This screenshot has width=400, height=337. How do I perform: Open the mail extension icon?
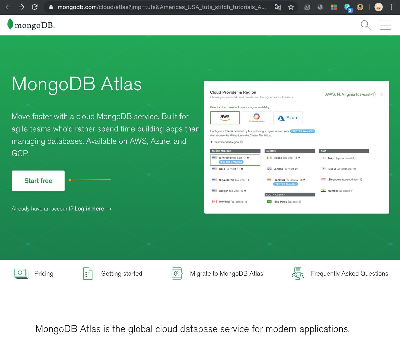pyautogui.click(x=307, y=7)
